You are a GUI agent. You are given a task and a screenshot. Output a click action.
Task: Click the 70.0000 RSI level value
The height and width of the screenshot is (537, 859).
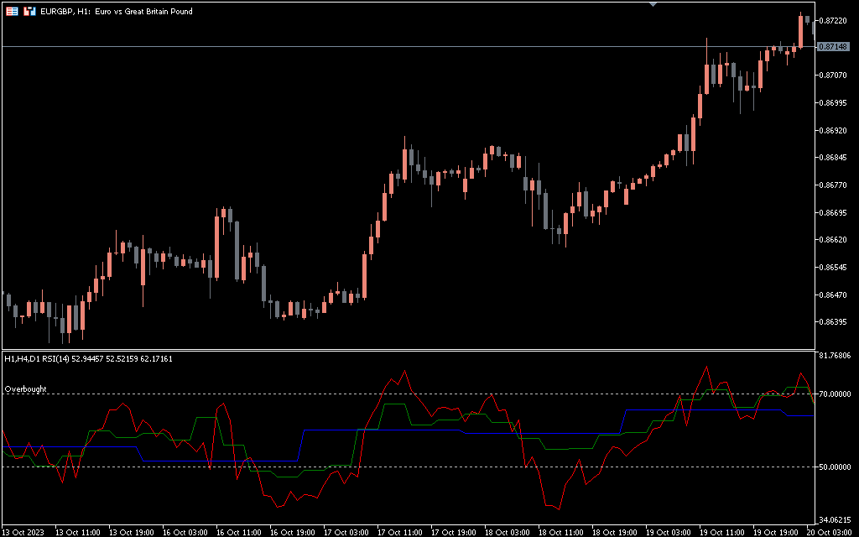[834, 394]
